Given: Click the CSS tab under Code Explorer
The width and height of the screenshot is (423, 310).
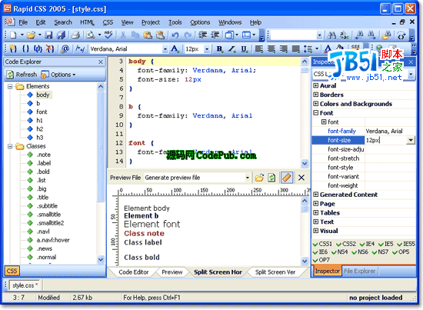Looking at the screenshot, I should (x=12, y=271).
